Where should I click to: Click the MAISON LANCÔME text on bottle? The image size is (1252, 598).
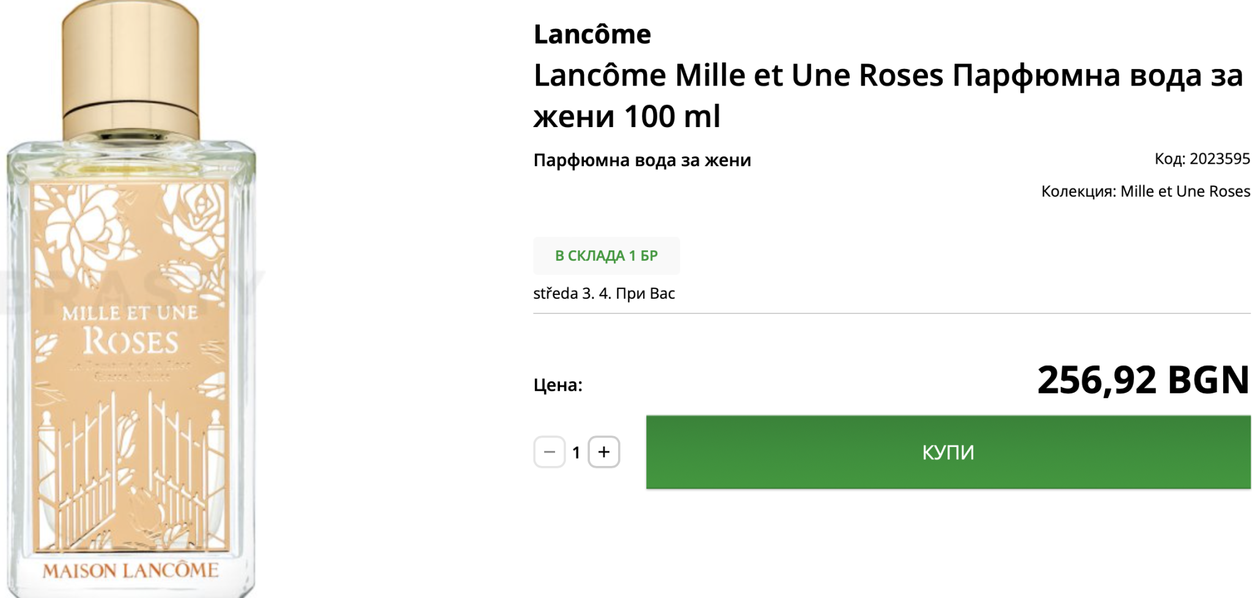(x=130, y=571)
